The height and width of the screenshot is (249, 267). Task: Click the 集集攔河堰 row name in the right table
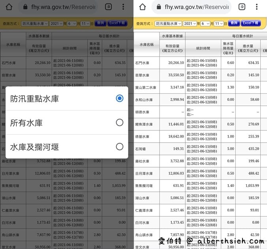click(x=144, y=186)
